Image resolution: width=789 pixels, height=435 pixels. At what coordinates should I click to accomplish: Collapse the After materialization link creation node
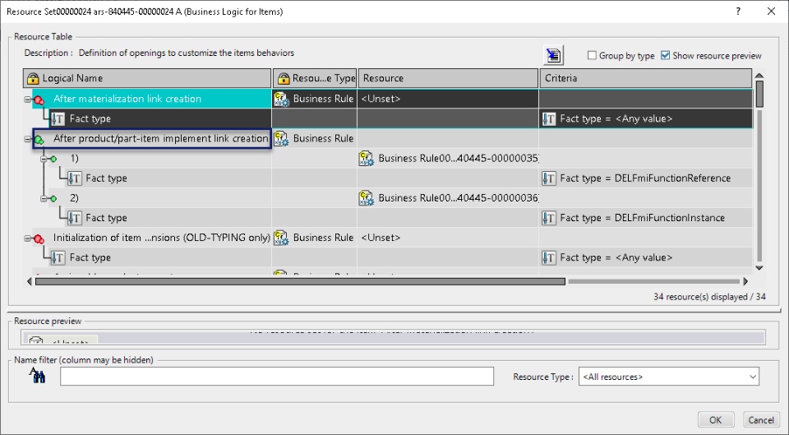coord(28,99)
